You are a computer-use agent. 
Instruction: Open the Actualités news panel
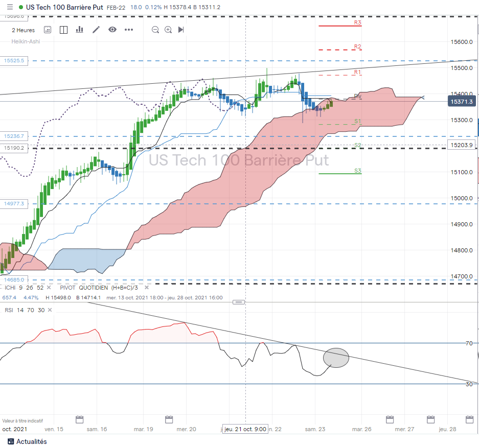27,441
